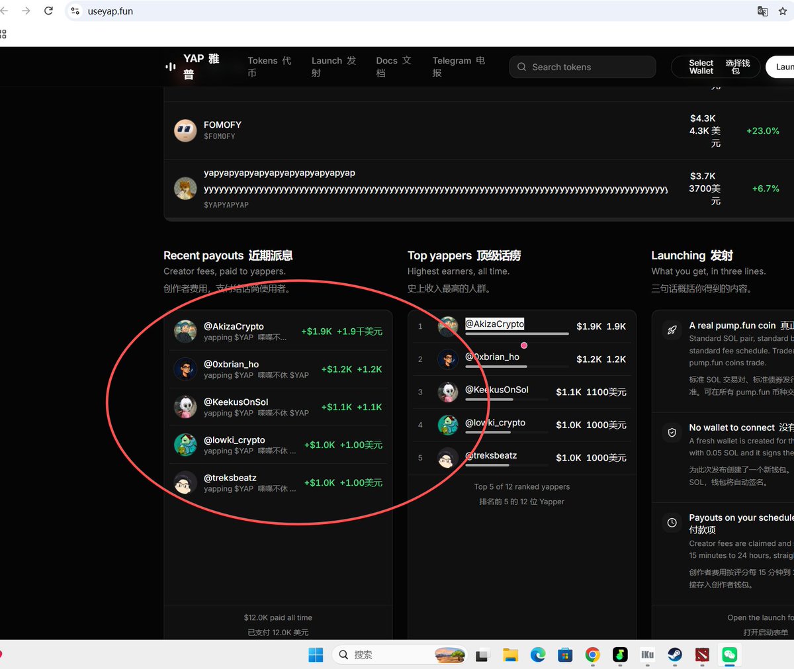Open the Telegram nav link
Image resolution: width=794 pixels, height=669 pixels.
[x=459, y=66]
